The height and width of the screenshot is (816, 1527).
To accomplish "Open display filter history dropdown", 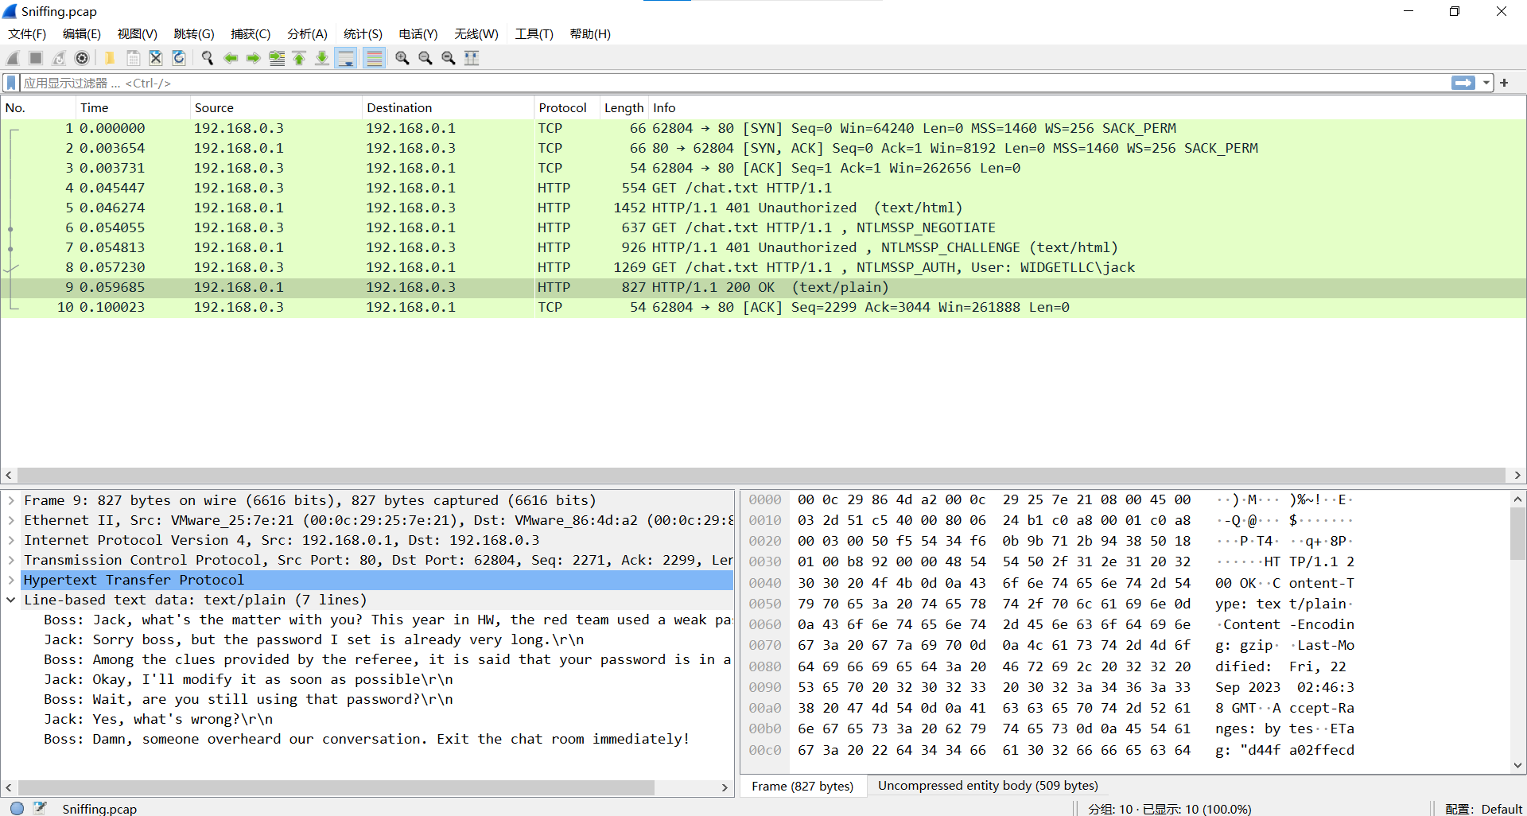I will (1486, 83).
